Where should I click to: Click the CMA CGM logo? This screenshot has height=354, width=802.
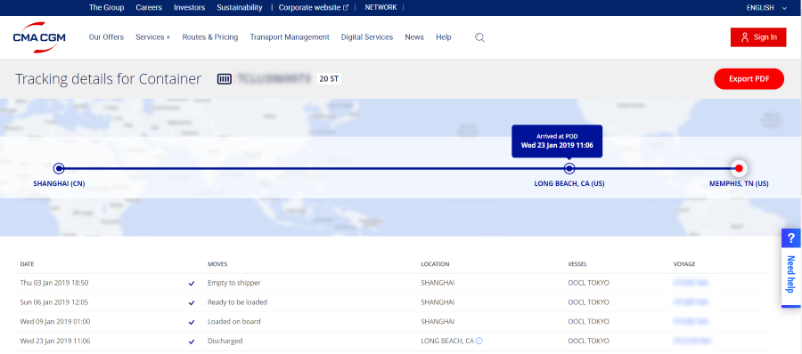coord(39,37)
